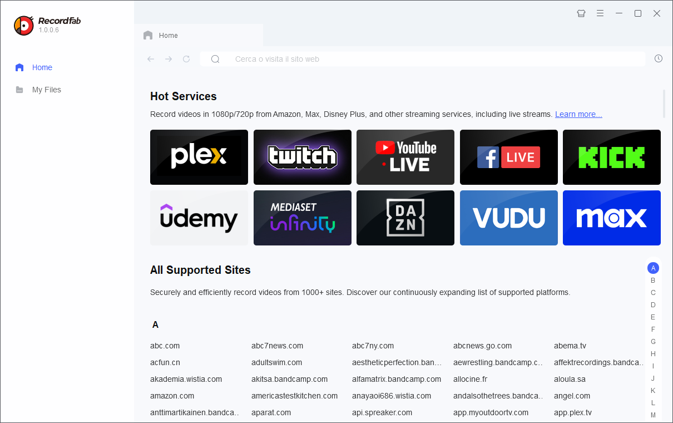Screen dimensions: 673x423
Task: Open the akitsa.bandcamp.com link
Action: (x=289, y=379)
